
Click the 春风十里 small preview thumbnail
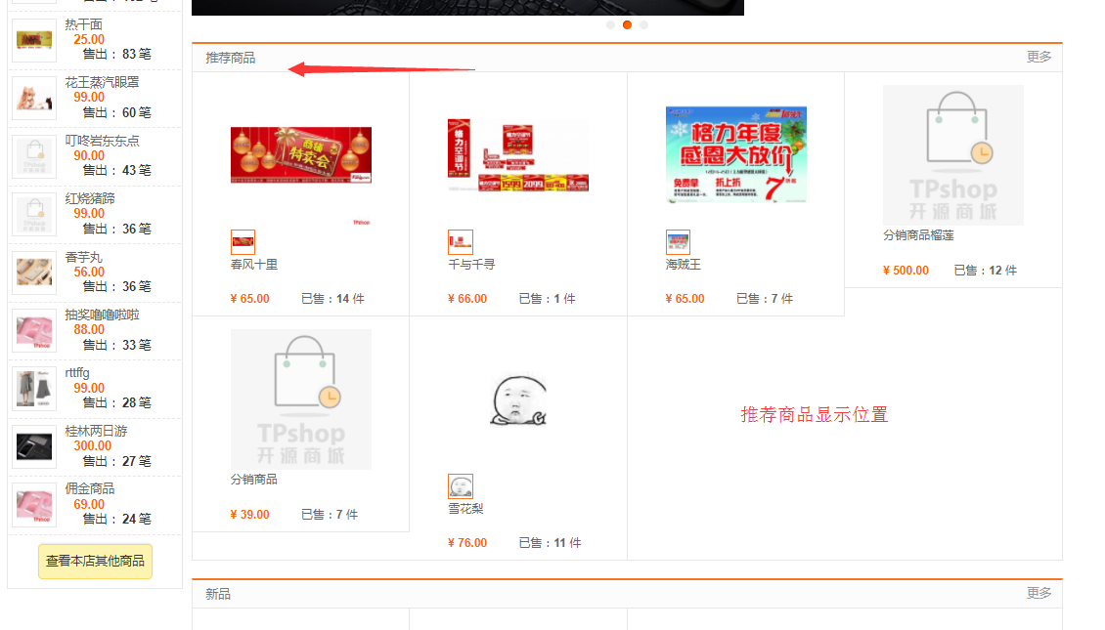click(243, 241)
